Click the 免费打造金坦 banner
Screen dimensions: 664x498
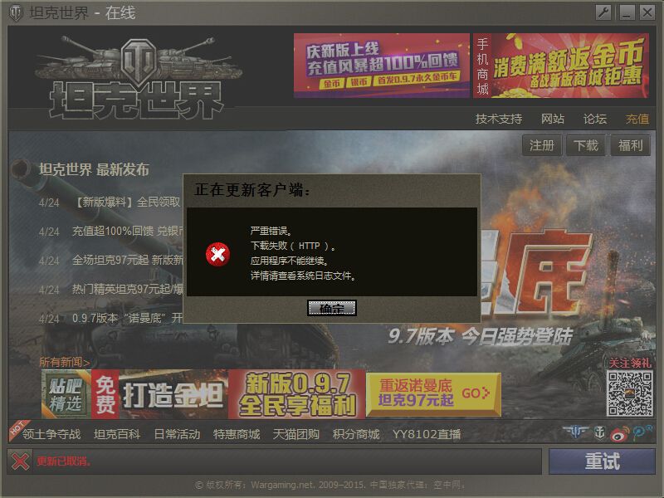(159, 394)
